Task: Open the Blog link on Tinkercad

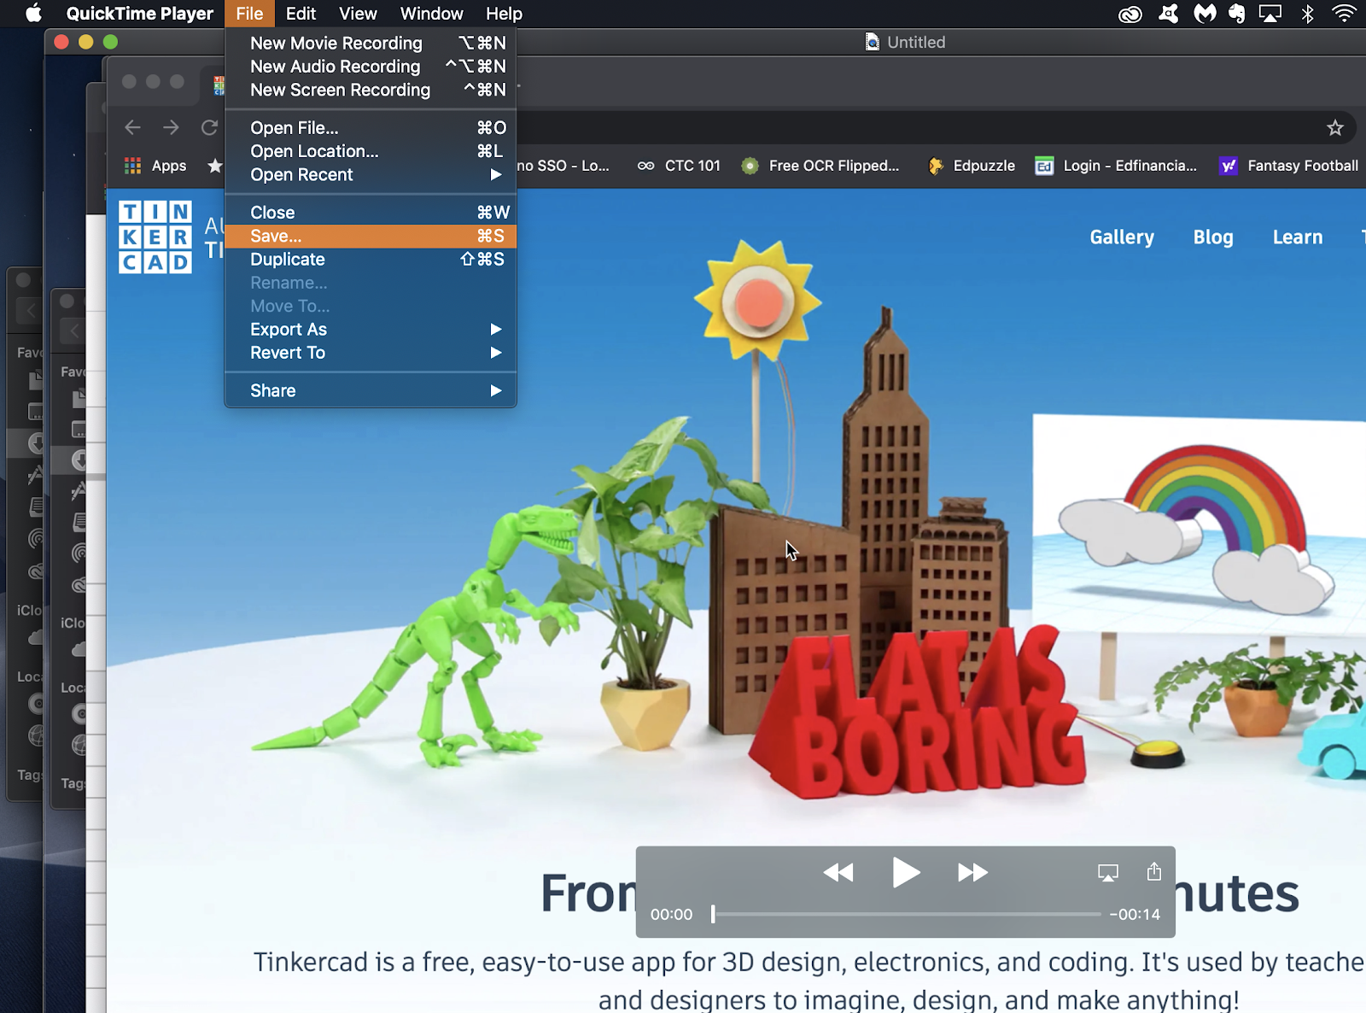Action: coord(1213,237)
